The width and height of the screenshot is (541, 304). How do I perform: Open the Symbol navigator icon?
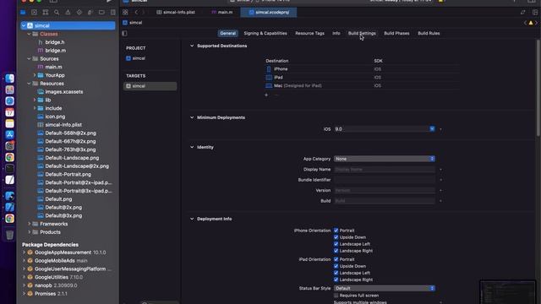tap(45, 13)
